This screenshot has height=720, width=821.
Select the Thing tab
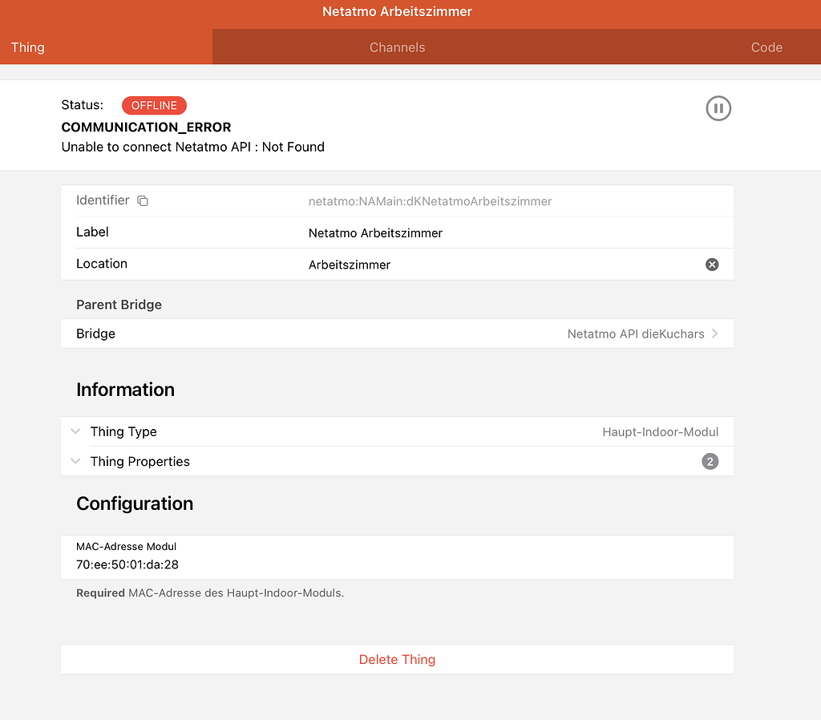(x=27, y=47)
